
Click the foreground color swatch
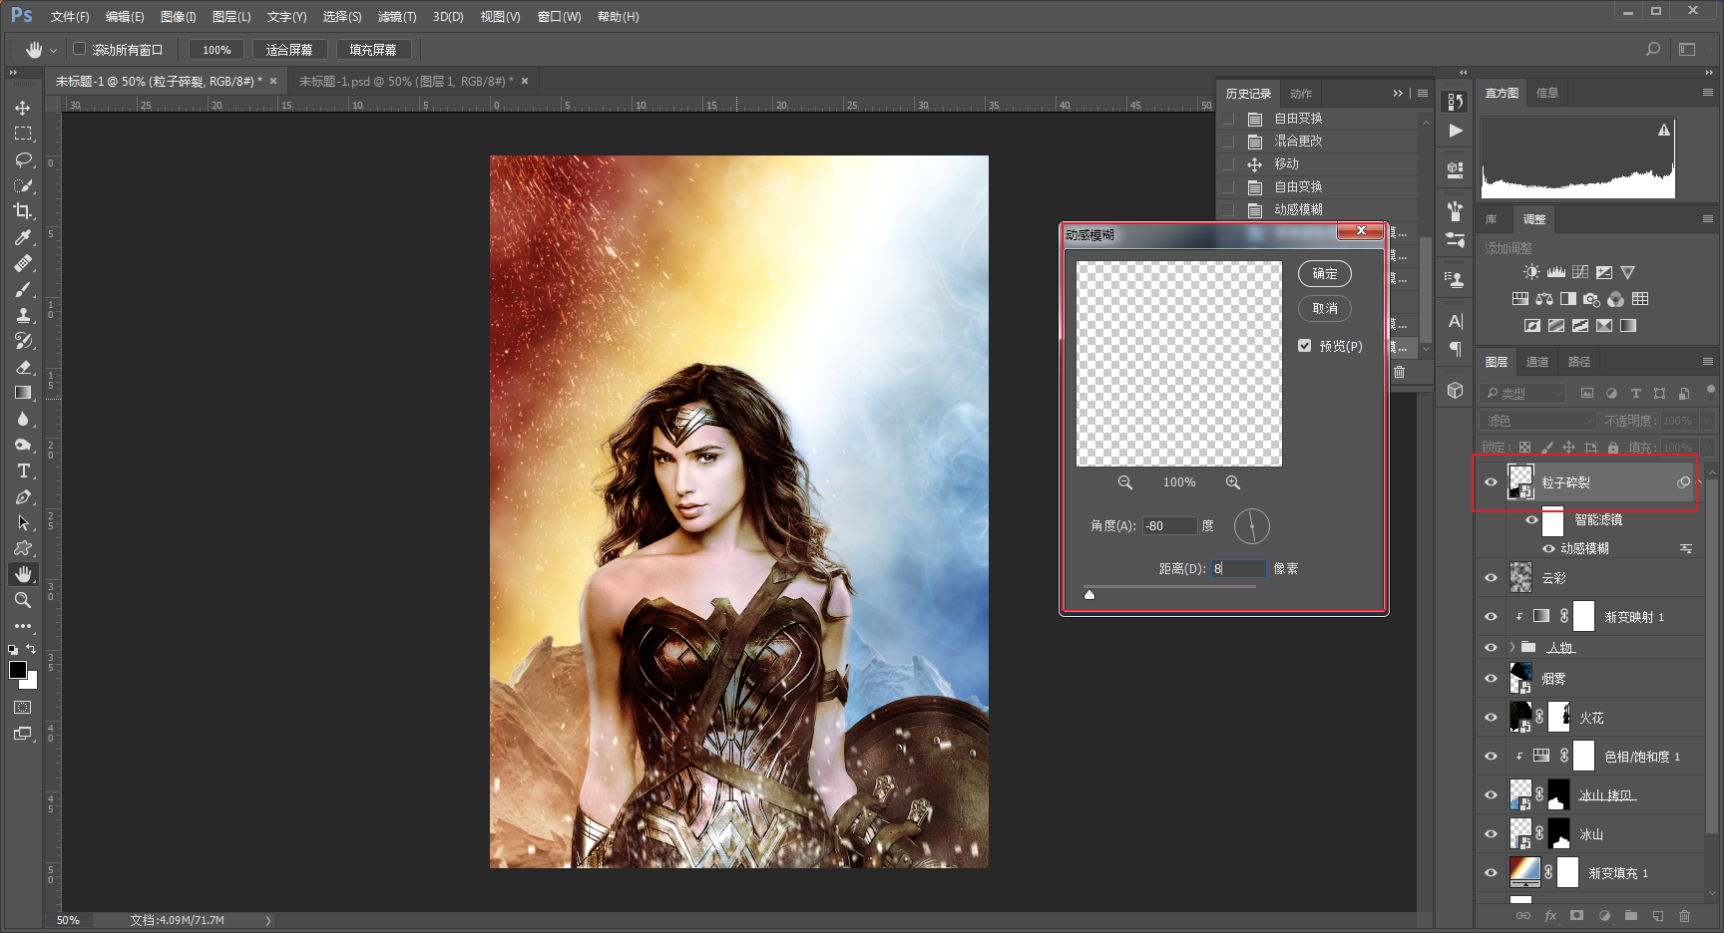18,670
